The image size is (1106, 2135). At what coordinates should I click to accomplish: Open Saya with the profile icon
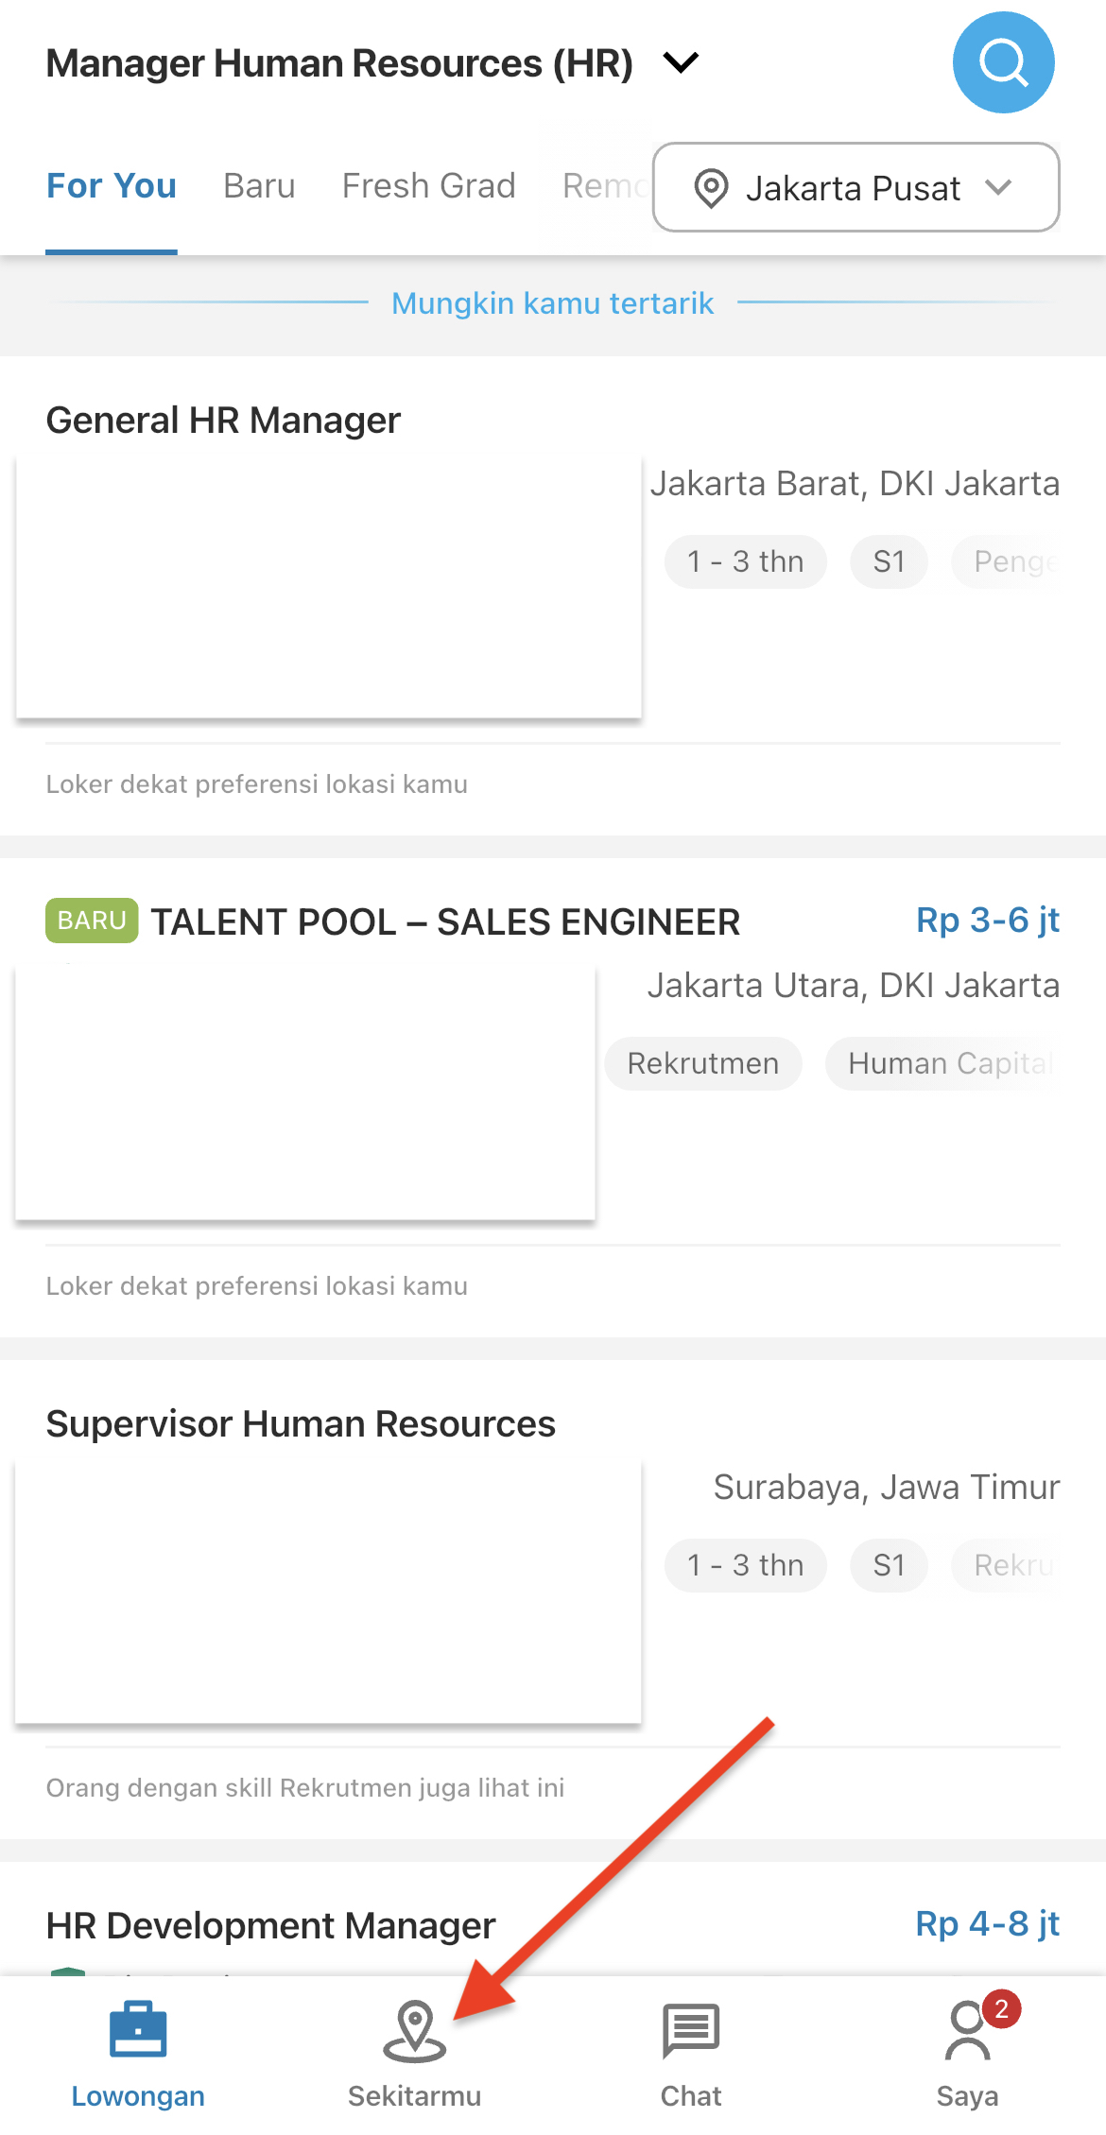(966, 2028)
